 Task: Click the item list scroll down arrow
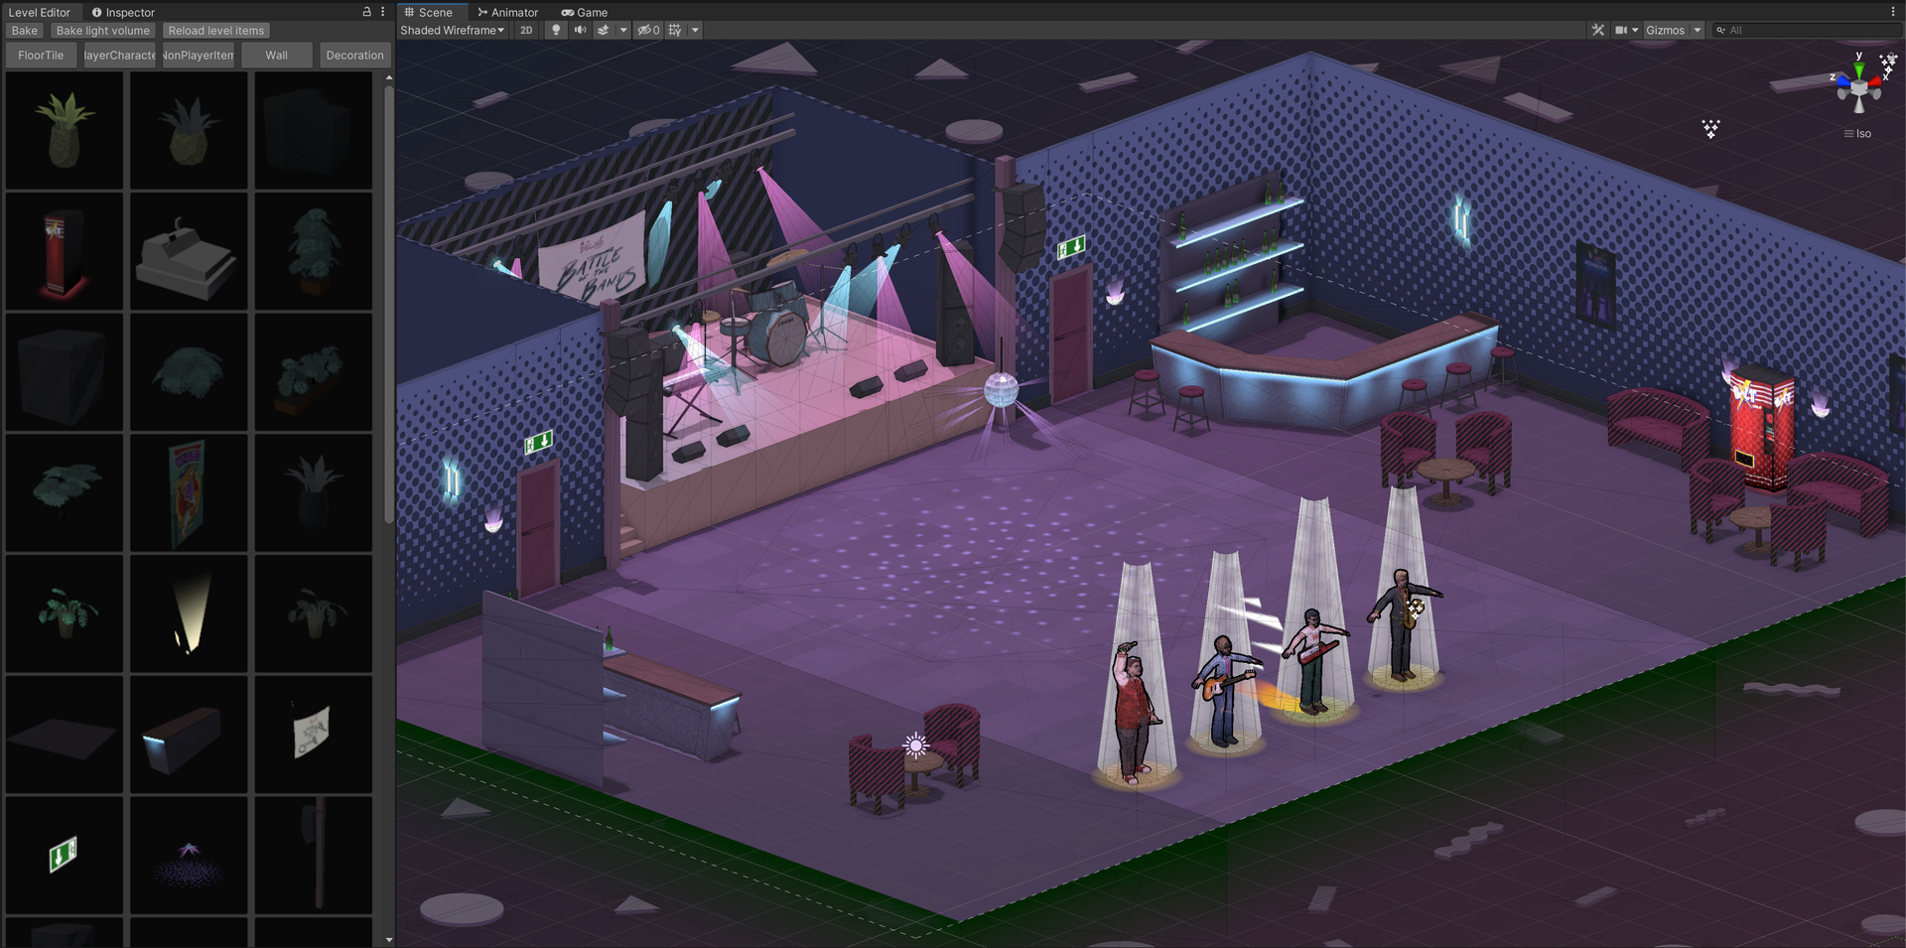(389, 939)
